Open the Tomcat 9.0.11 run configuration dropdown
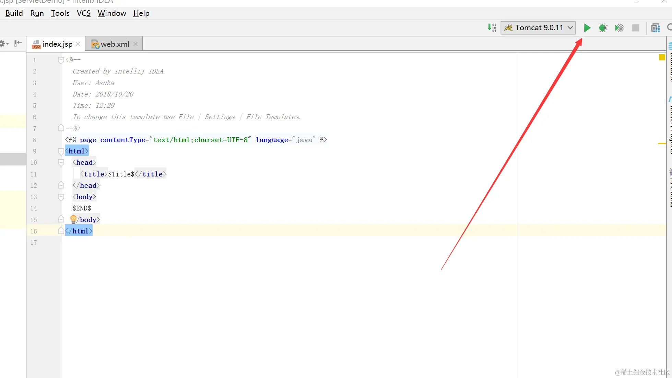Screen dimensions: 672x378 538,28
